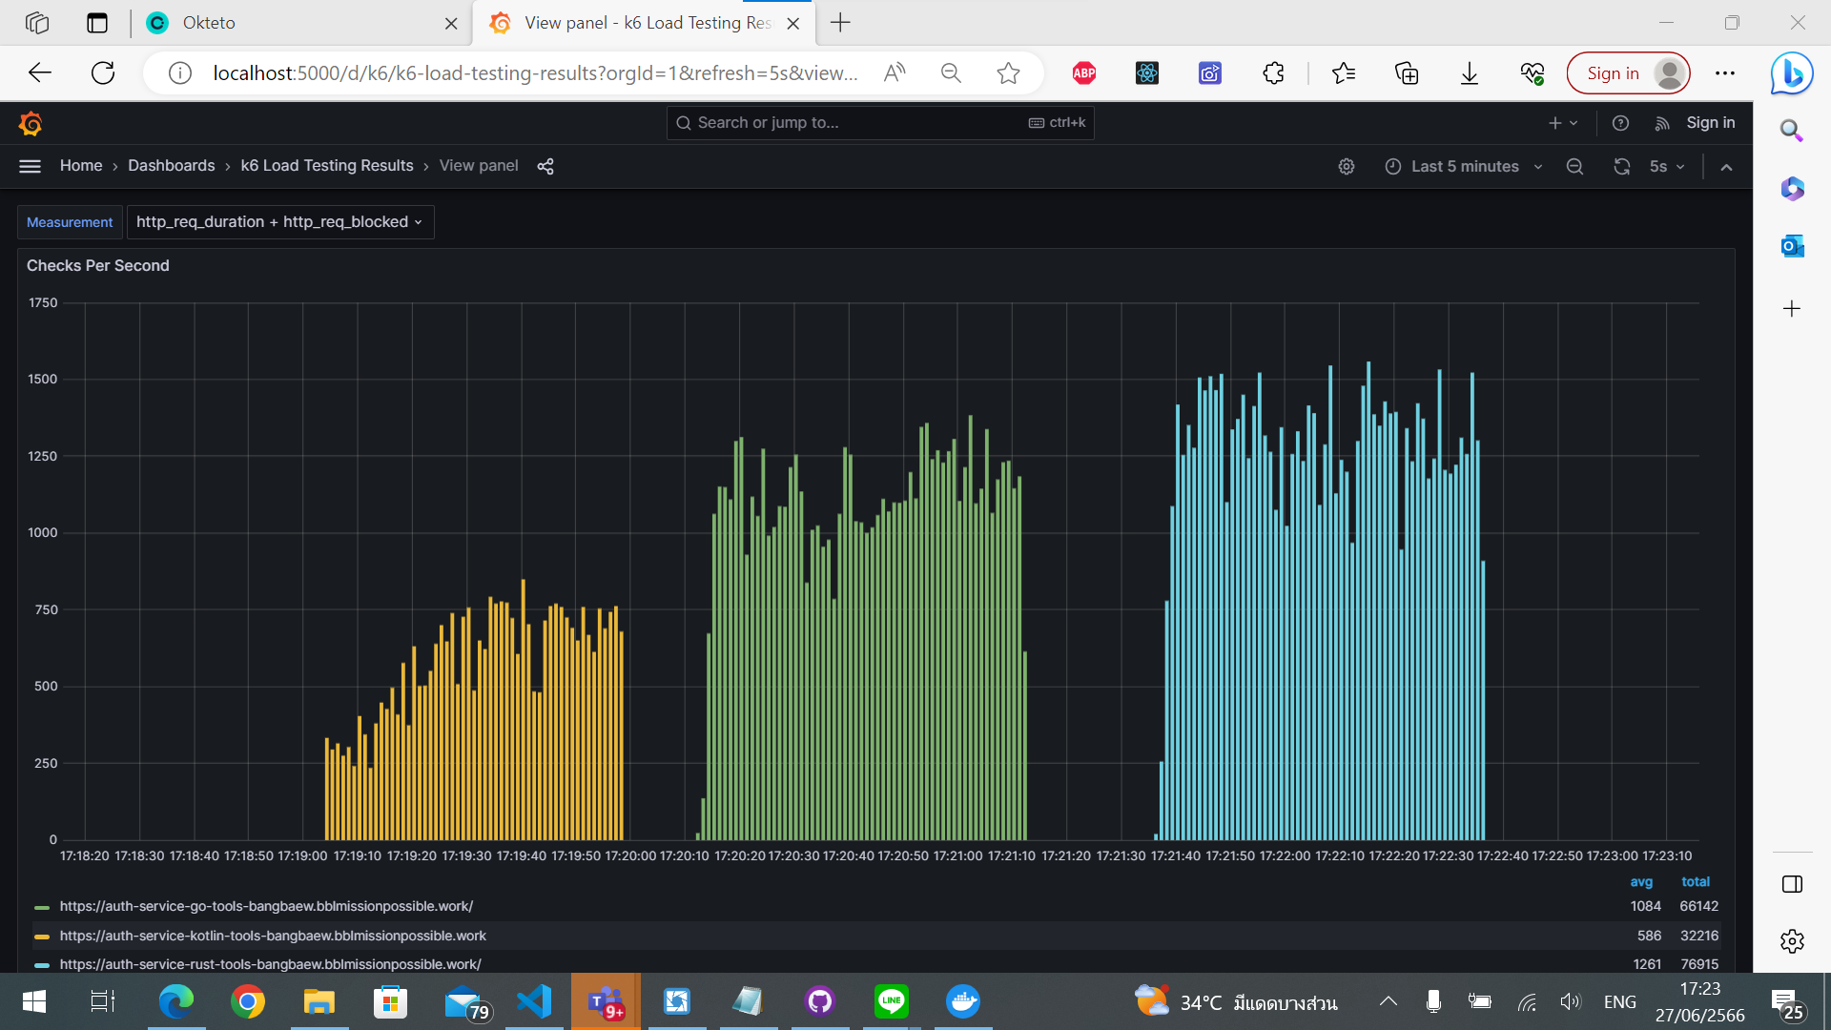Screen dimensions: 1831x1030
Task: Click the yellow kotlin legend color swatch
Action: click(41, 937)
